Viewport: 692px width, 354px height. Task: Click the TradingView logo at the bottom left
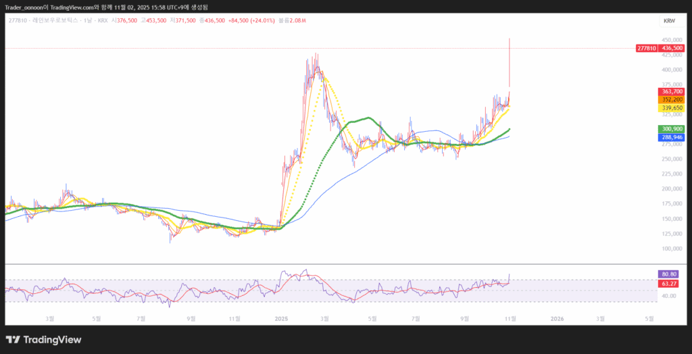click(43, 340)
